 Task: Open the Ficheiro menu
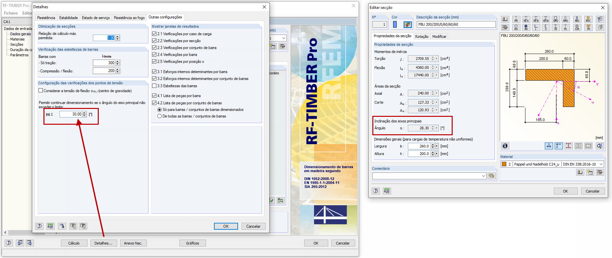pos(11,13)
